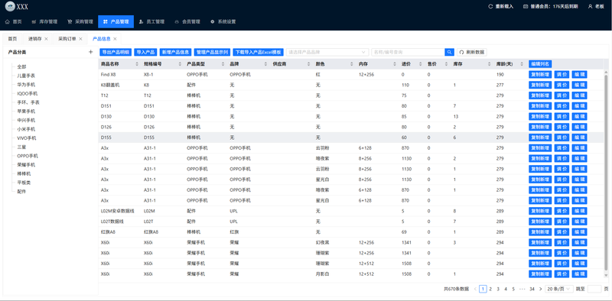The height and width of the screenshot is (301, 612).
Task: Click 调价 for K8翻盖机 row
Action: point(562,85)
